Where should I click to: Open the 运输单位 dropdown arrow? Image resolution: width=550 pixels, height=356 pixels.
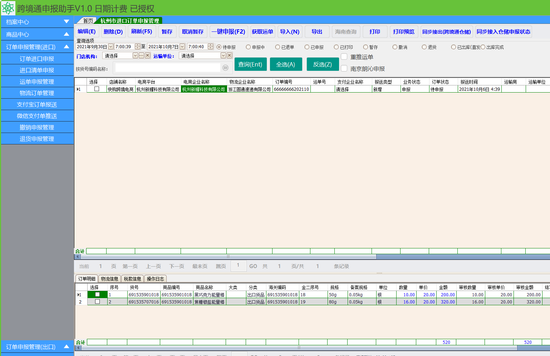coord(223,55)
